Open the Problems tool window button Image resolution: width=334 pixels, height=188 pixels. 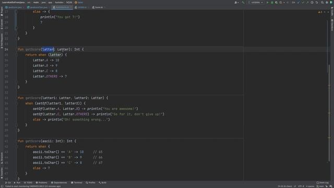(42, 183)
